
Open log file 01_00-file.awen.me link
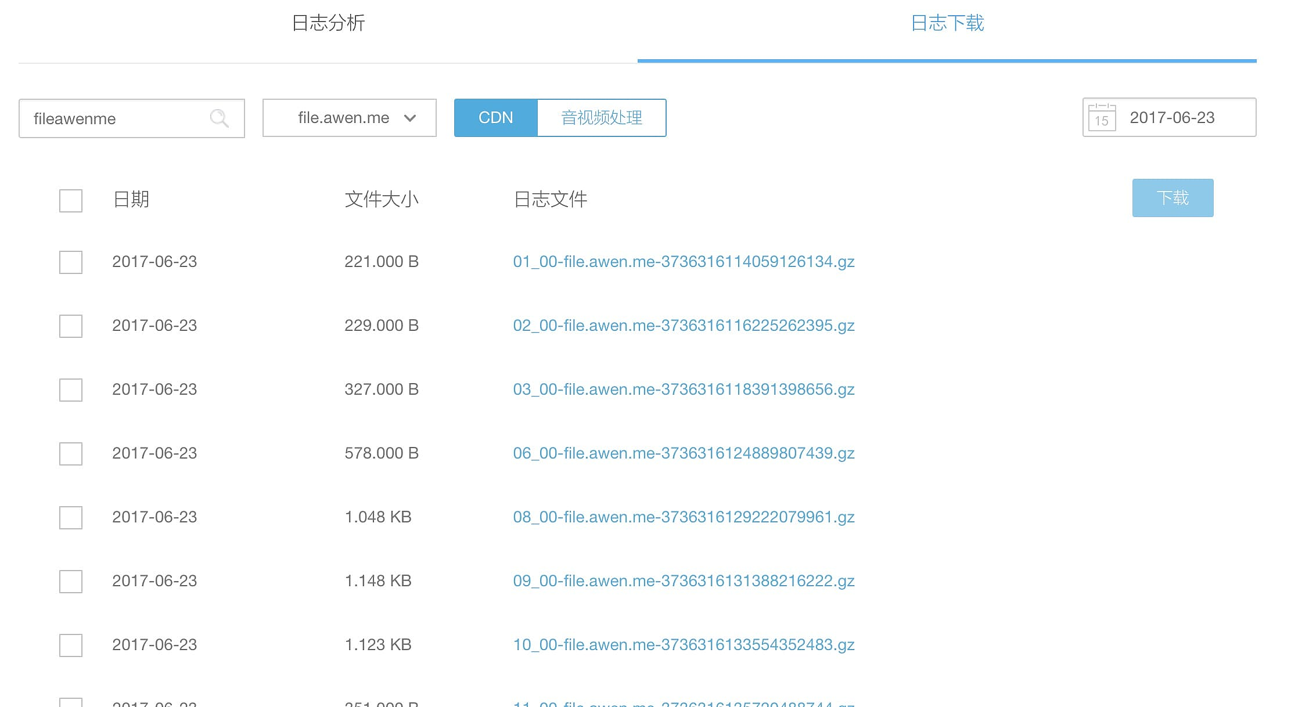click(x=684, y=262)
